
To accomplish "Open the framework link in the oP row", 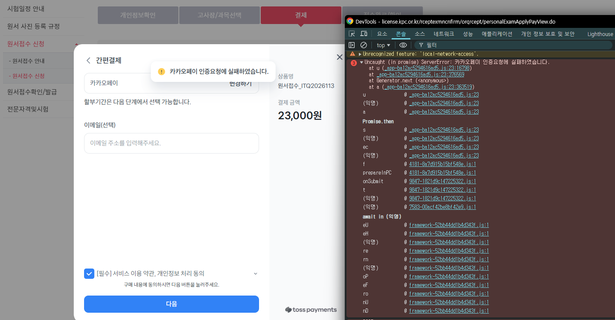I will 449,276.
